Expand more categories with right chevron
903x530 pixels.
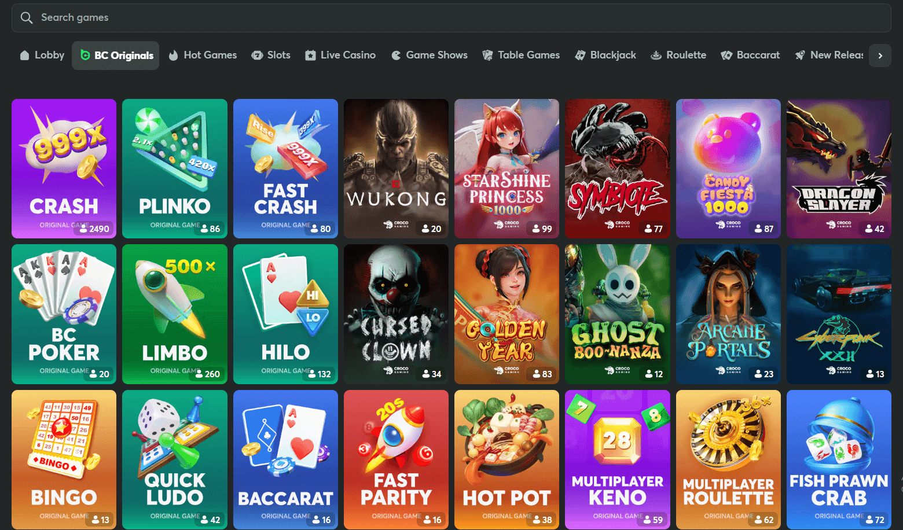880,56
